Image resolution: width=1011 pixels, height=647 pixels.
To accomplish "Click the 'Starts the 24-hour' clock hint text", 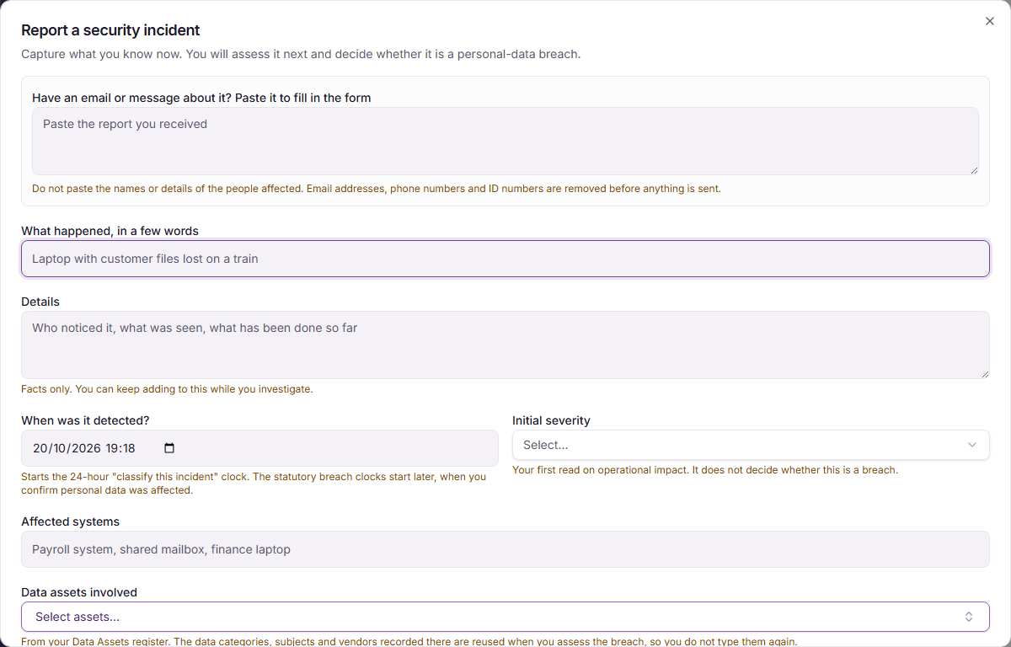I will (254, 484).
